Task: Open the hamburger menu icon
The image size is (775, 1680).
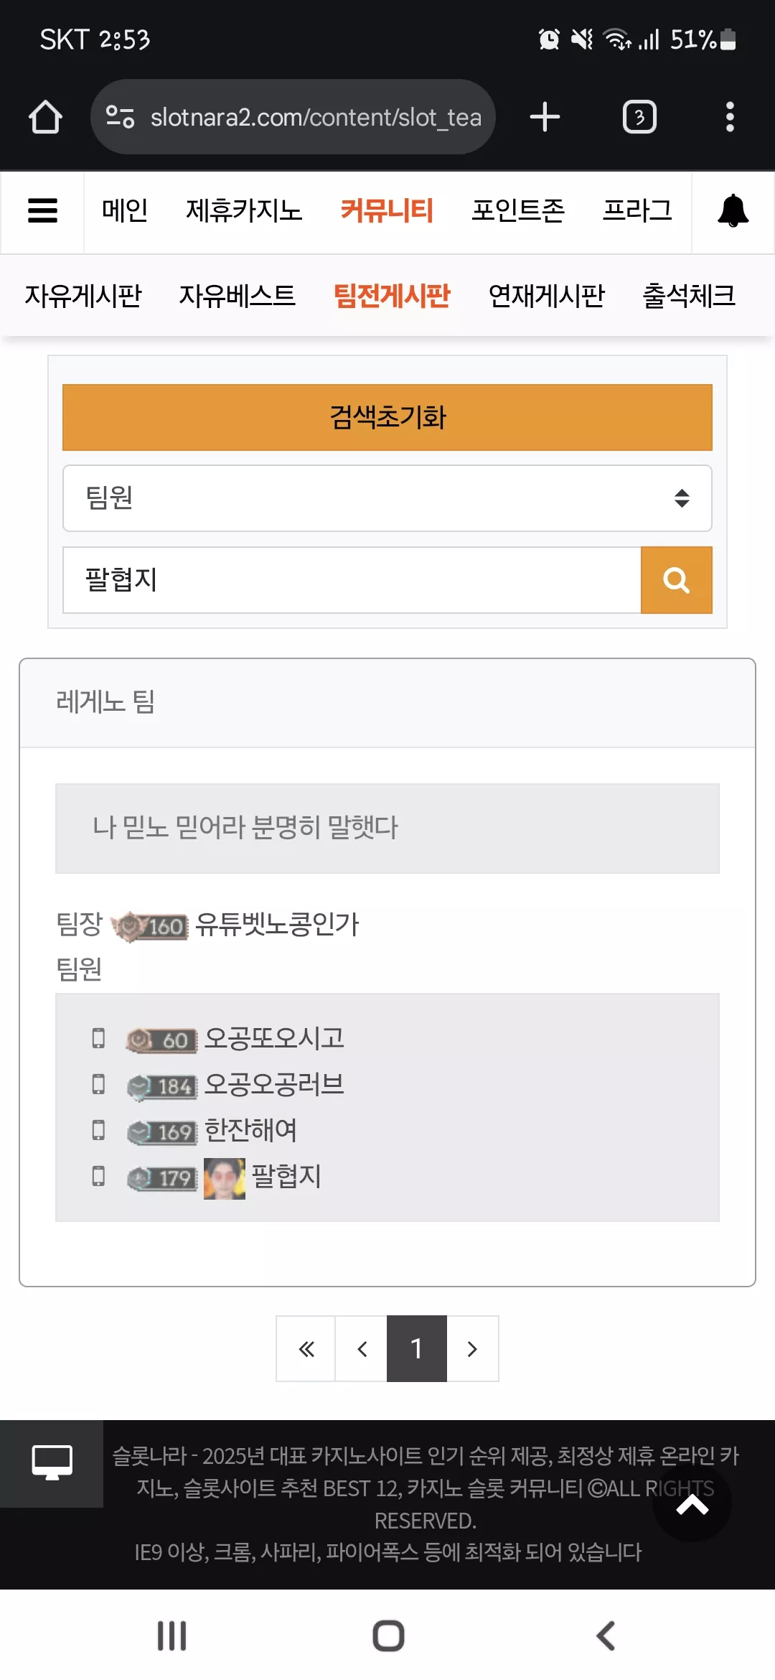Action: pos(42,211)
